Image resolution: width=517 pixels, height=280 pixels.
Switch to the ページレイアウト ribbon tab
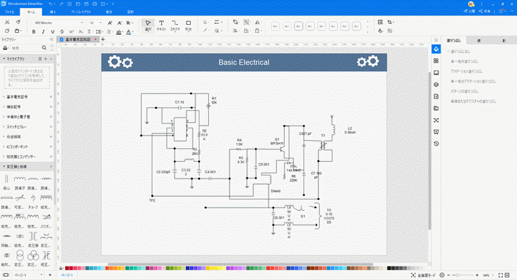81,12
